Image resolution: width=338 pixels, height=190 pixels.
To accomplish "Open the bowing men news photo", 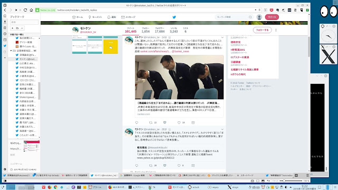I will tap(180, 77).
